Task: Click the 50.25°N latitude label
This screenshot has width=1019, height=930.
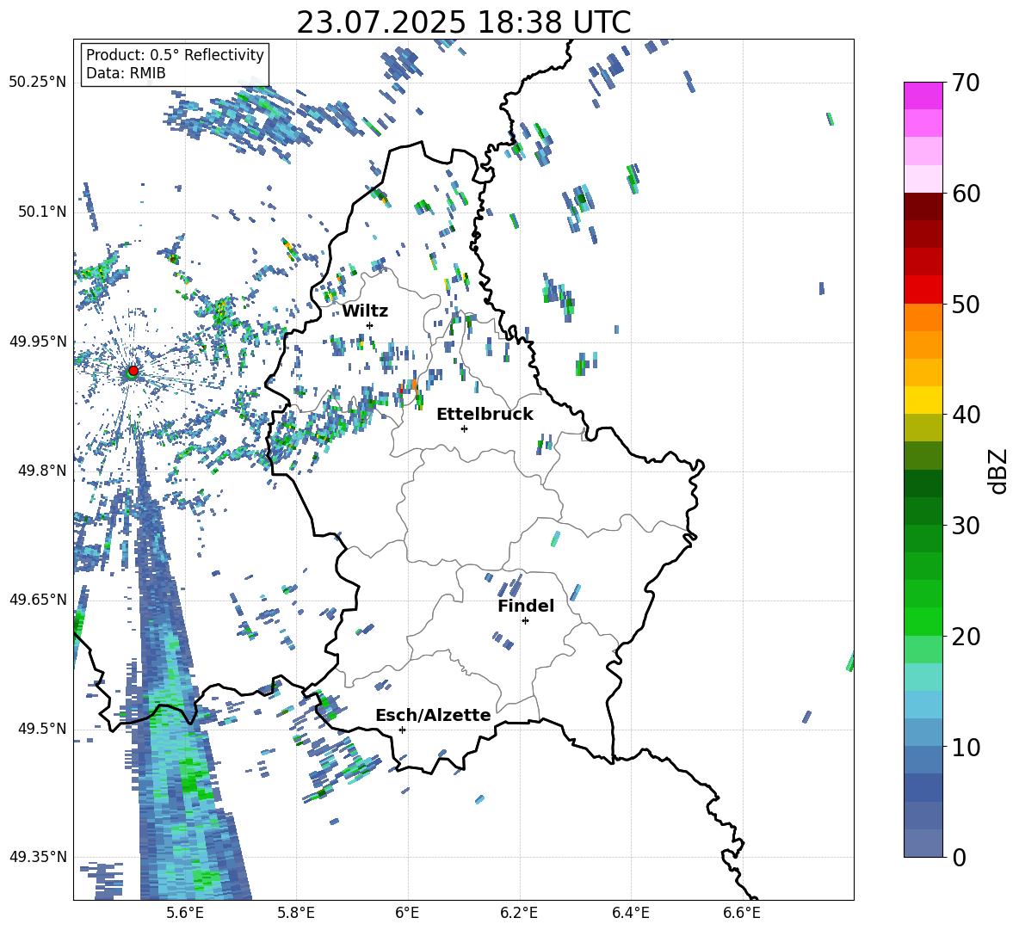Action: pos(38,83)
